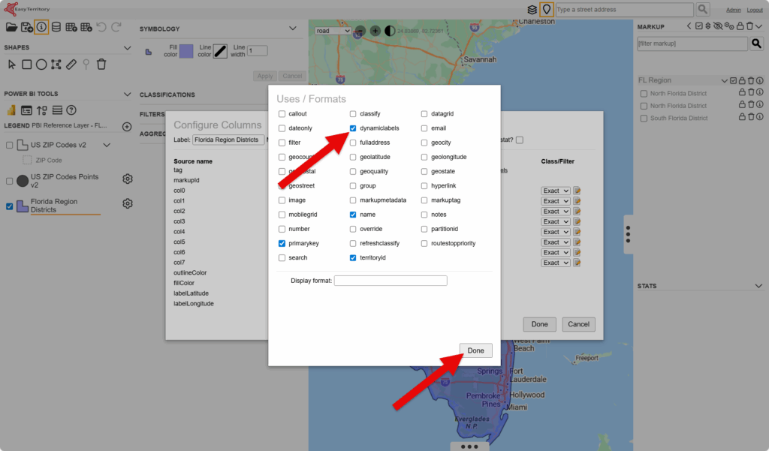Uncheck the dynamiclabels checkbox

[x=353, y=128]
